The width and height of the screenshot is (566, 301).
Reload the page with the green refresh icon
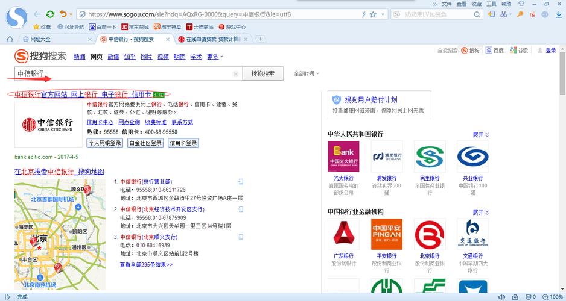[50, 14]
